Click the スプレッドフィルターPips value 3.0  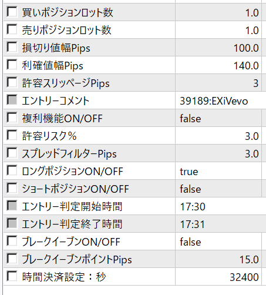pos(218,153)
